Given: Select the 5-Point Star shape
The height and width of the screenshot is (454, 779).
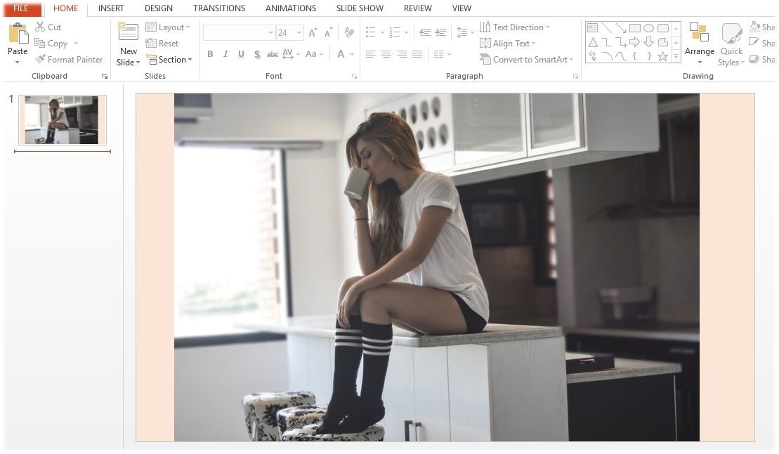Looking at the screenshot, I should [662, 56].
